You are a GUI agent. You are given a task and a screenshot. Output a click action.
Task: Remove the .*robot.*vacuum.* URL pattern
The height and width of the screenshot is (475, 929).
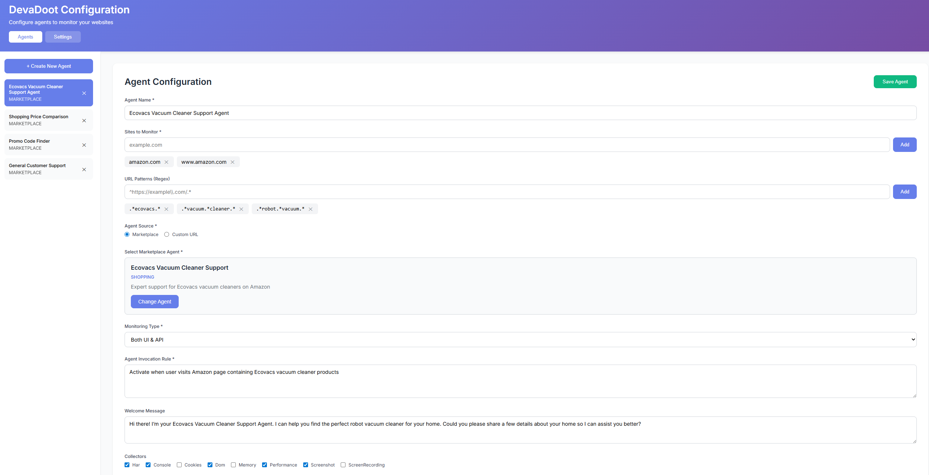point(311,209)
